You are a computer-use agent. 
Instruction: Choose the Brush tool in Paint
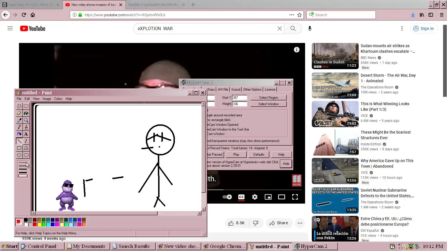26,127
